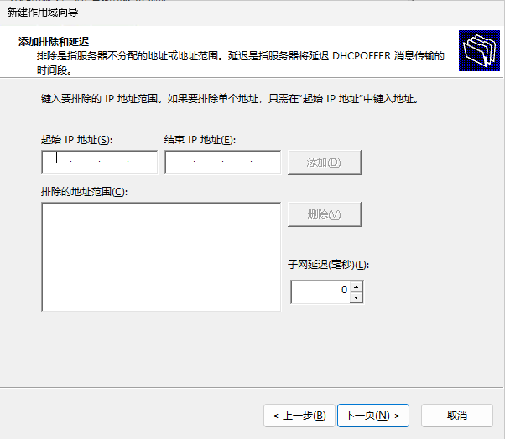Select the last octet of 结束 IP 地址
This screenshot has height=439, width=505.
pos(266,163)
